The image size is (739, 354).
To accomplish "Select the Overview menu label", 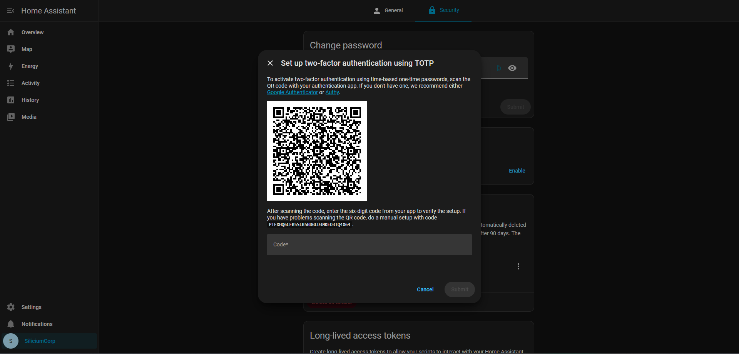I will (33, 32).
